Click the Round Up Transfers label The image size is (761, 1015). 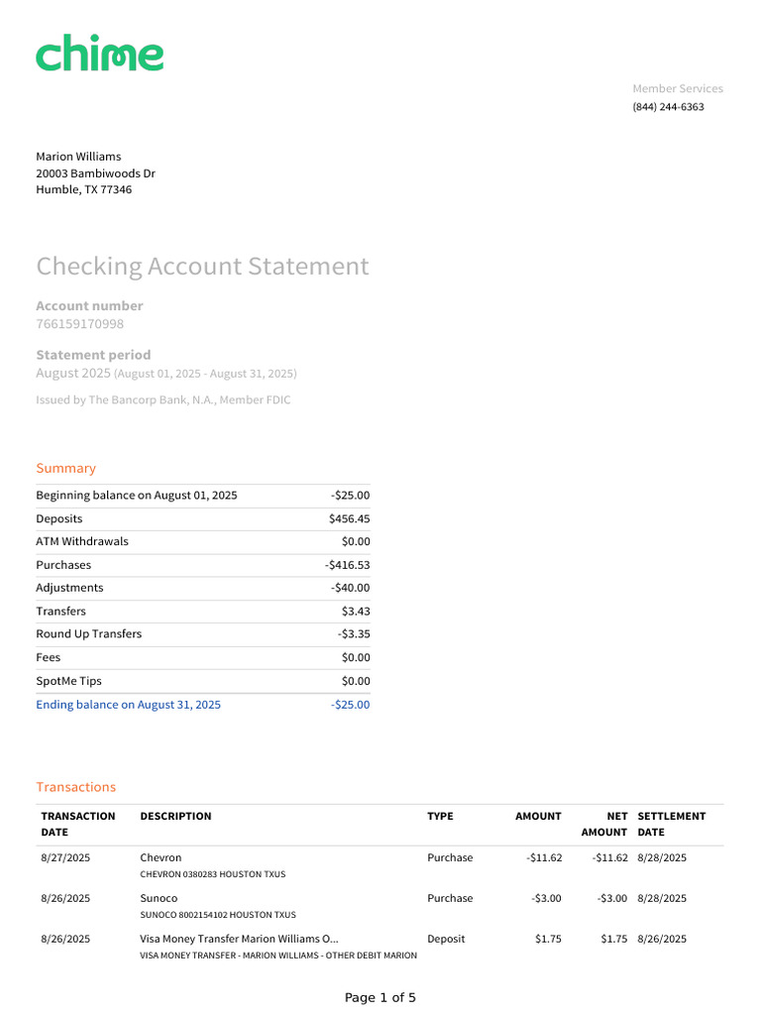[88, 633]
